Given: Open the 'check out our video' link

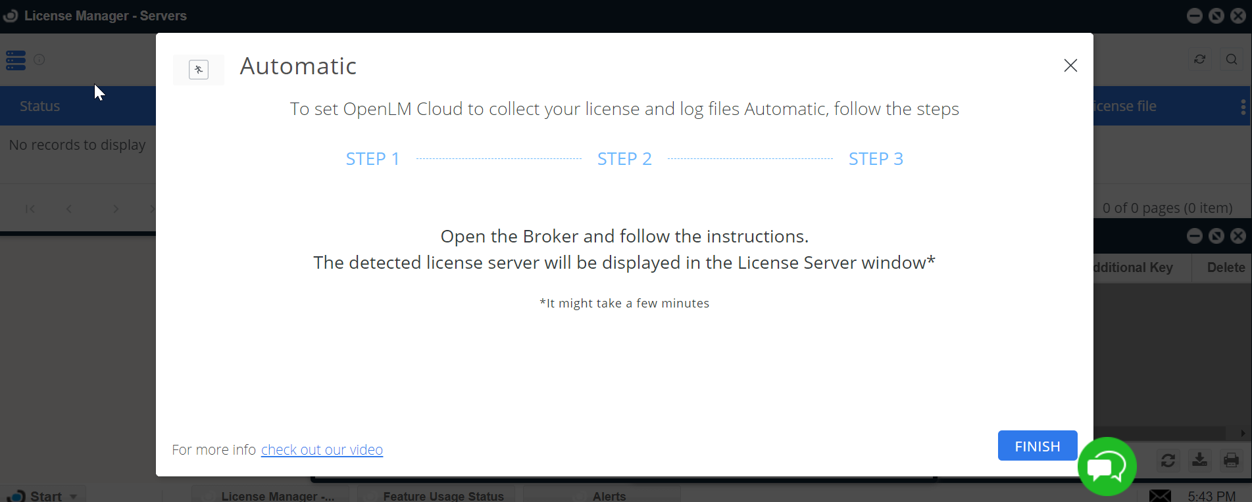Looking at the screenshot, I should pos(322,450).
